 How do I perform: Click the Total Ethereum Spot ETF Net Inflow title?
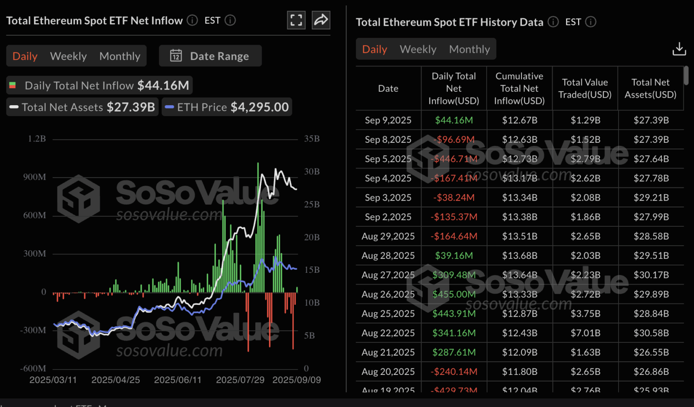tap(94, 20)
